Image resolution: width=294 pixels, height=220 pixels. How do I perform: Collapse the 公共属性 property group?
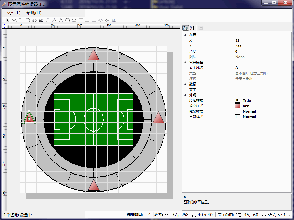185,62
